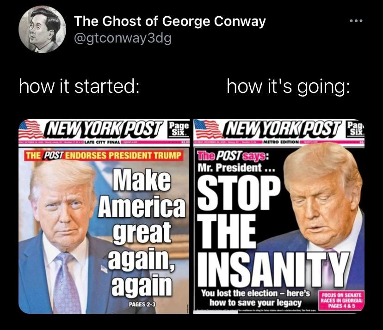Click 'The Post Endorses President Trump' red banner
The width and height of the screenshot is (383, 330).
(103, 155)
